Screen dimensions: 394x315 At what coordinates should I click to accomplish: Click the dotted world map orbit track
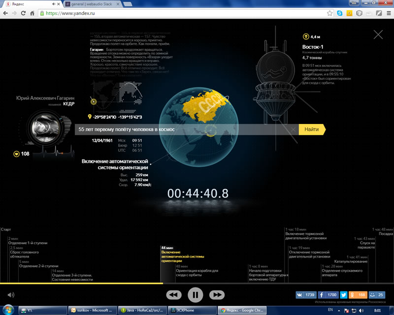point(117,95)
